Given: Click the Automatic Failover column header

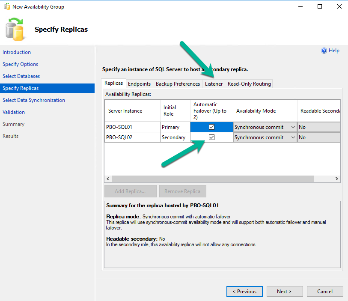Looking at the screenshot, I should pyautogui.click(x=211, y=111).
